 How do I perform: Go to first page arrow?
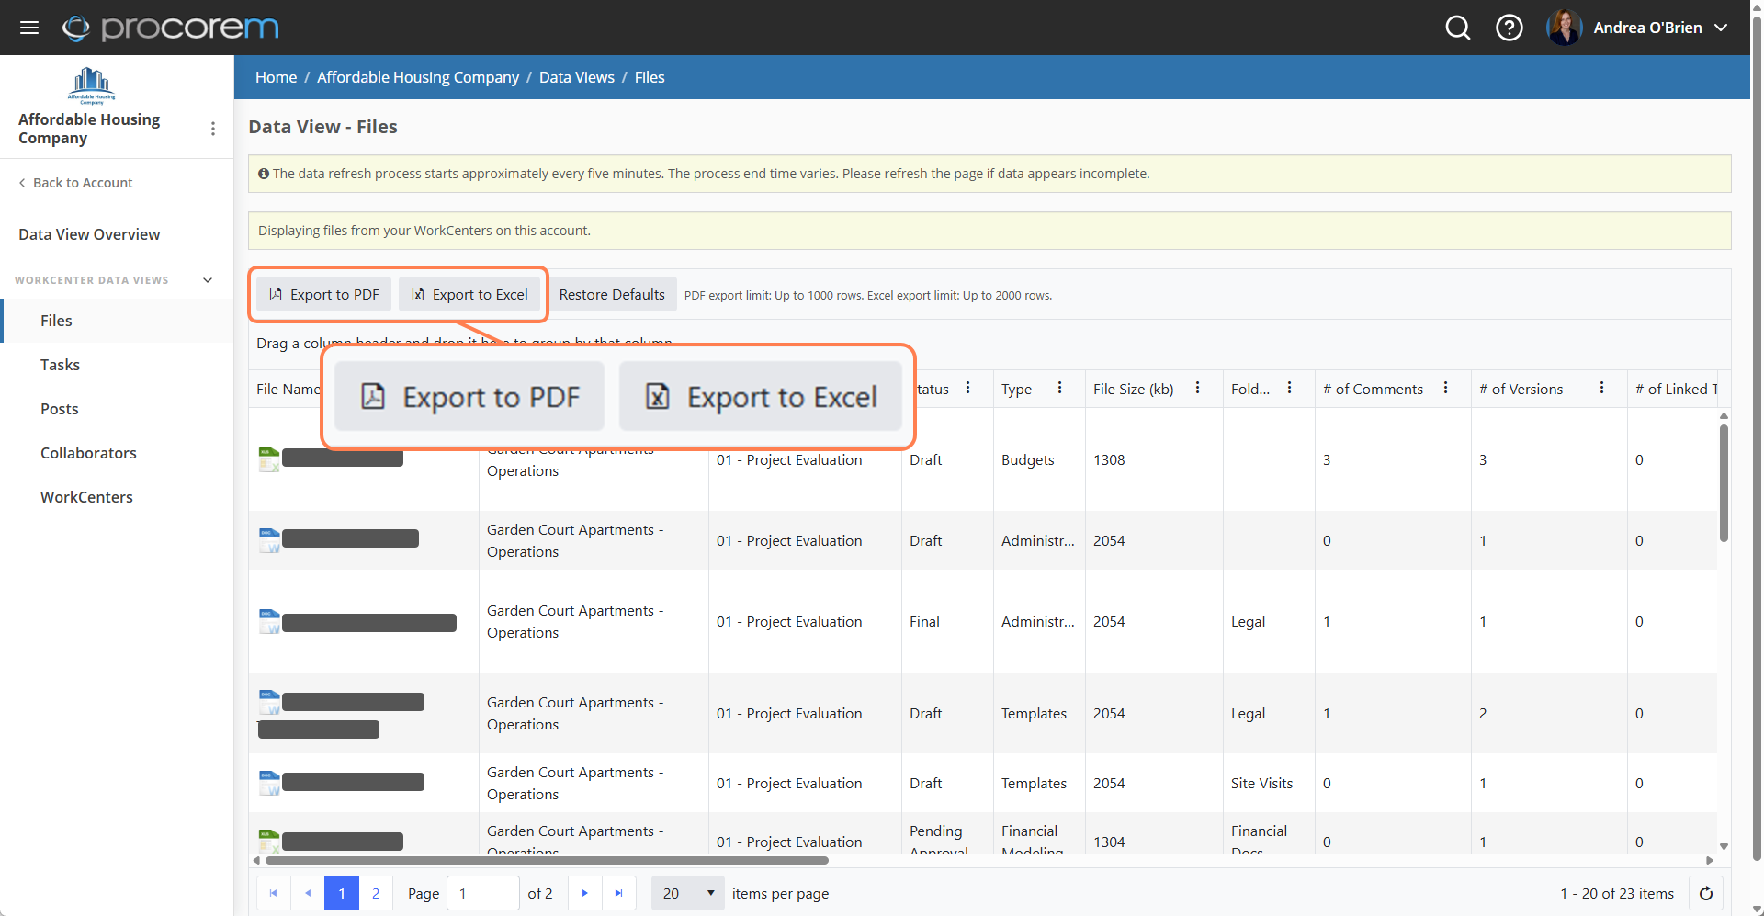point(273,893)
